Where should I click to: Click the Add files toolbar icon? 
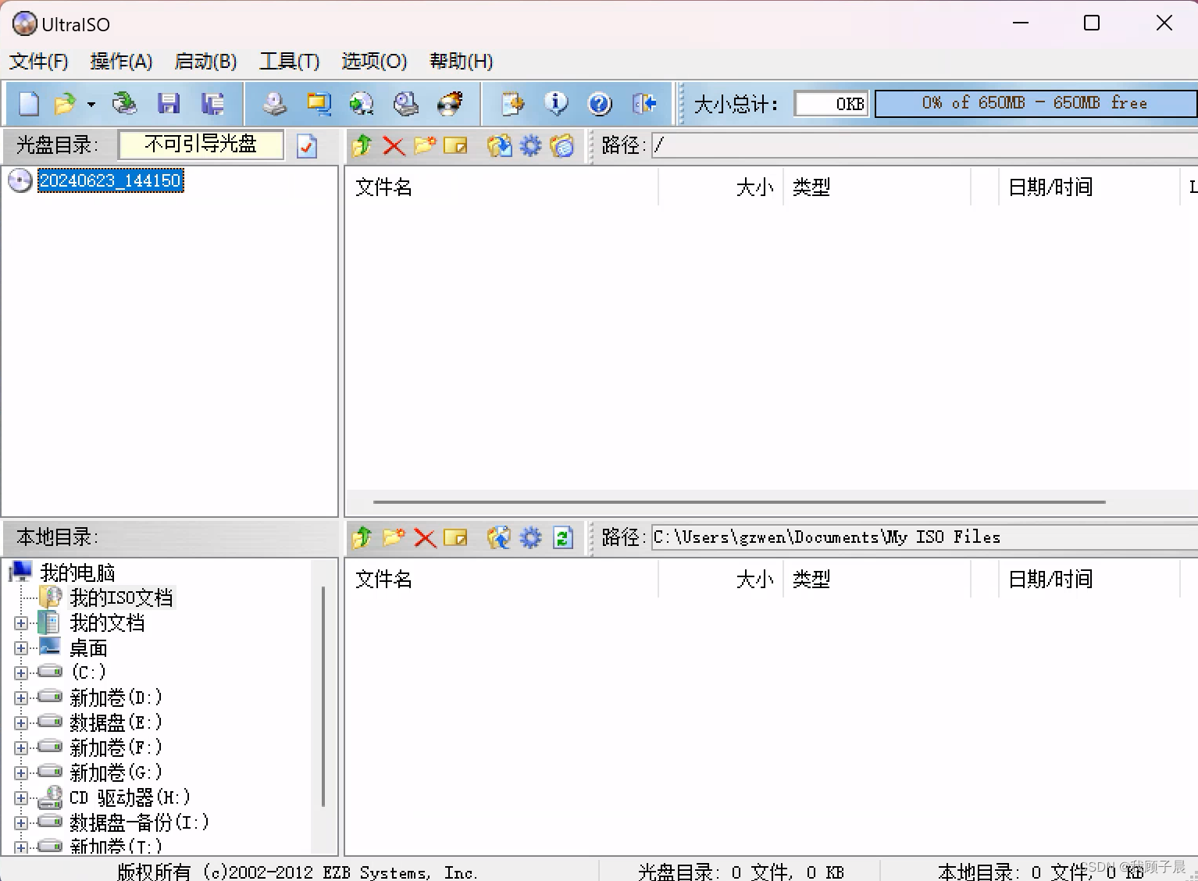click(x=512, y=103)
